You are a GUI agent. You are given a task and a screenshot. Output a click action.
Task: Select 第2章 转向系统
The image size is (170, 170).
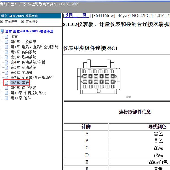pyautogui.click(x=23, y=52)
